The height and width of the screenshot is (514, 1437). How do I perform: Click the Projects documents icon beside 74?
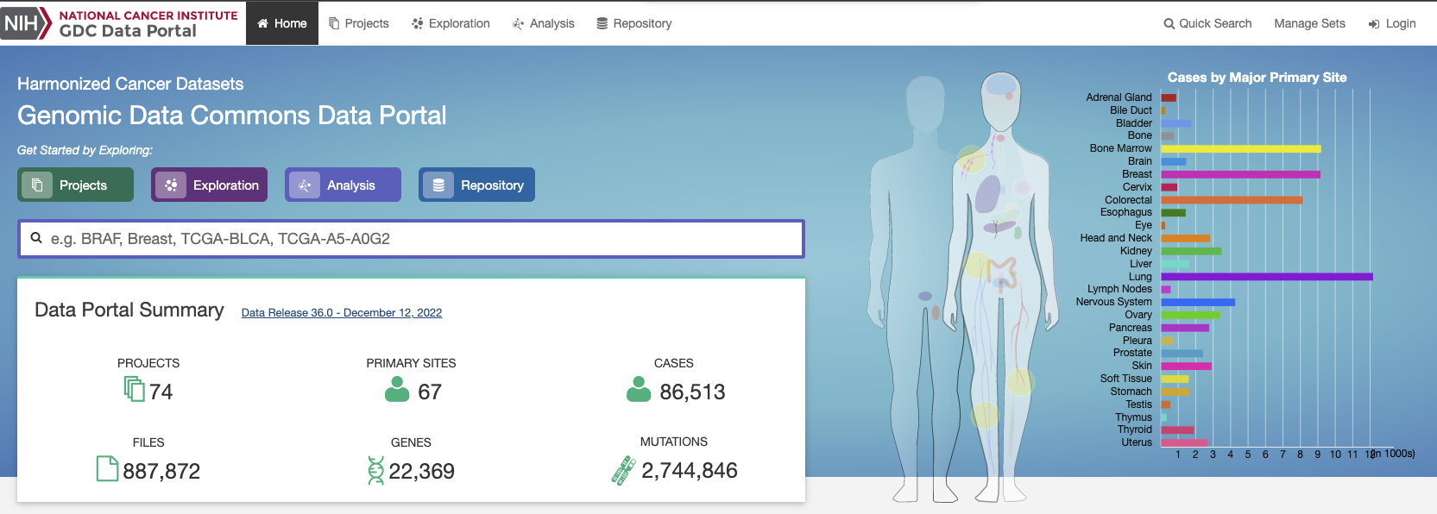(x=134, y=389)
